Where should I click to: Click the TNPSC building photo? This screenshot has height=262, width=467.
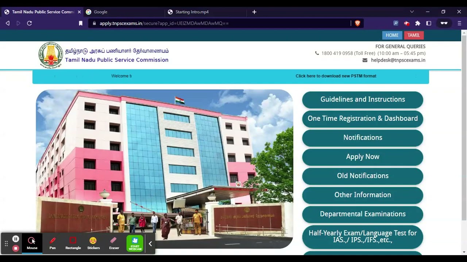coord(165,169)
